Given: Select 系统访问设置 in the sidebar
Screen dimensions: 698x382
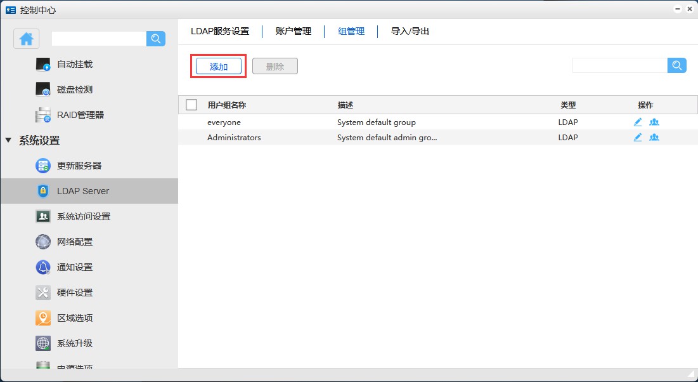Looking at the screenshot, I should [x=83, y=216].
